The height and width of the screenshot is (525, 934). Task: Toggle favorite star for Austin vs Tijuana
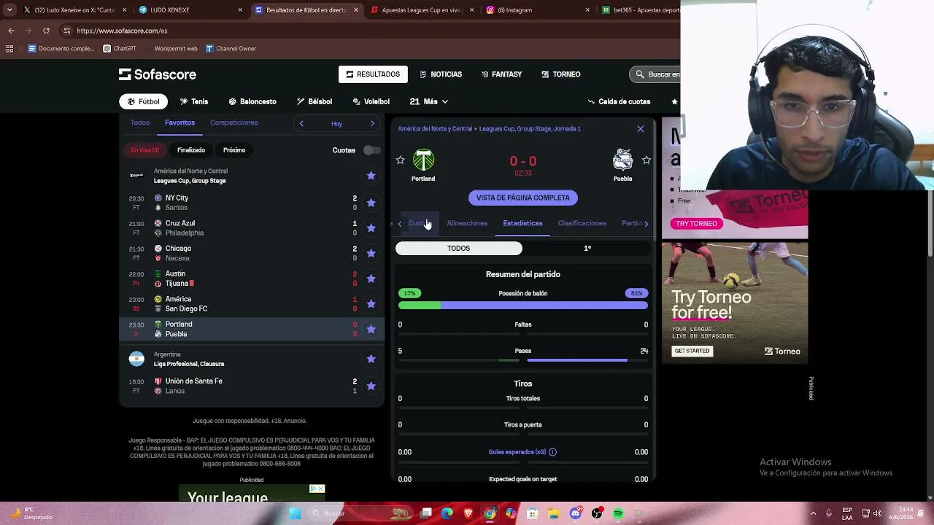[371, 279]
